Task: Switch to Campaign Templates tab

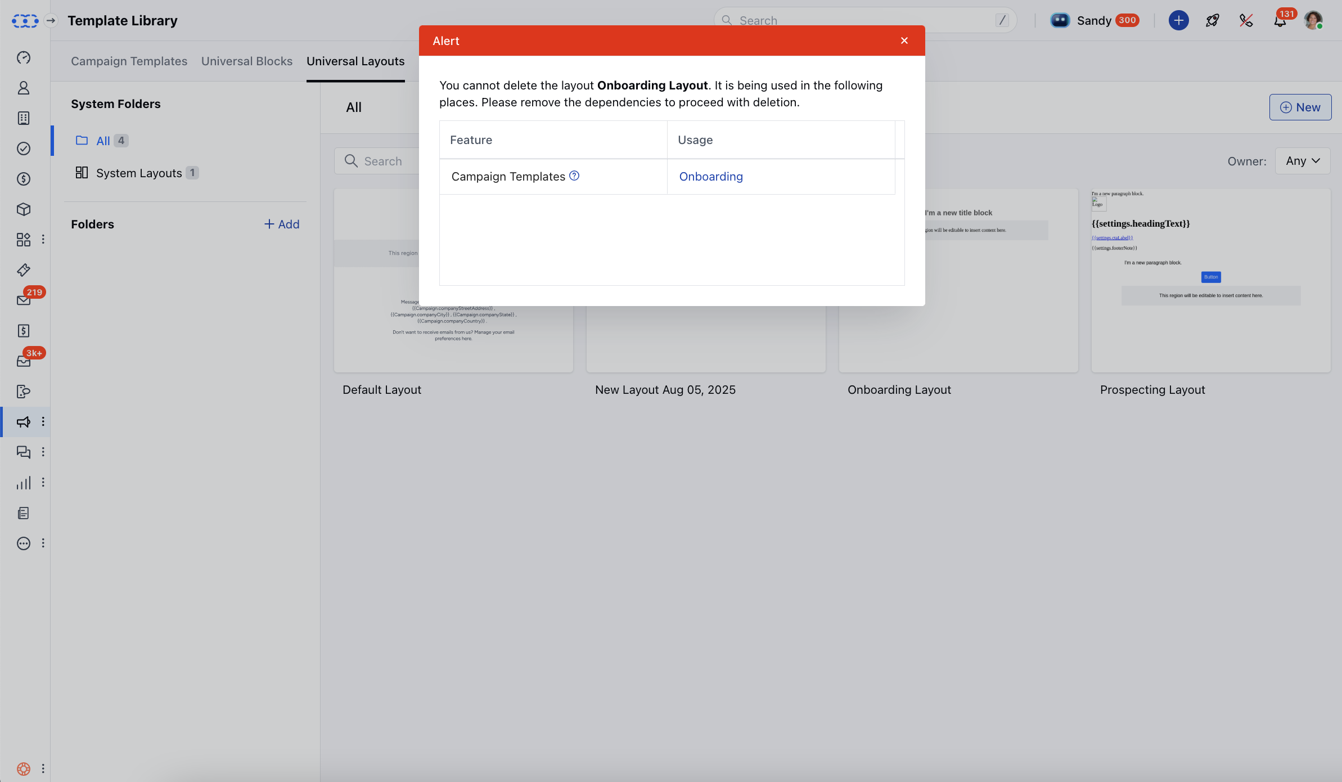Action: coord(129,61)
